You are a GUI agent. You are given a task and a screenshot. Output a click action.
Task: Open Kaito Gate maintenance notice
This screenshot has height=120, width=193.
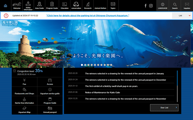(103, 93)
